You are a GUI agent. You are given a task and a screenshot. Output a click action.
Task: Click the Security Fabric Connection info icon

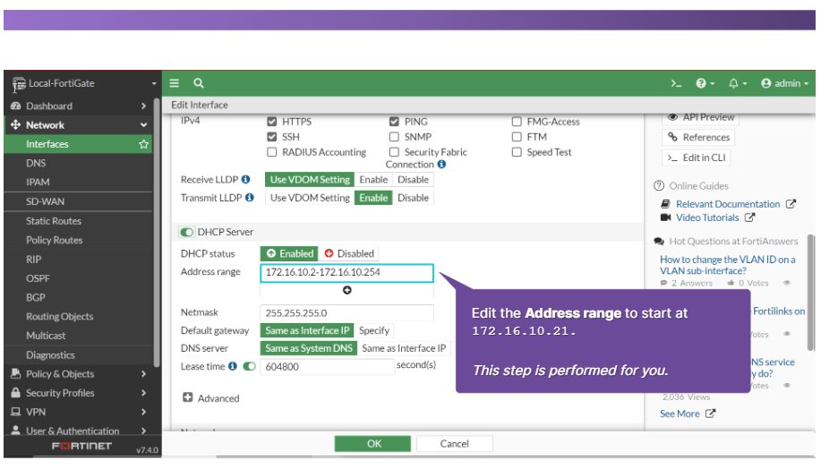coord(441,165)
